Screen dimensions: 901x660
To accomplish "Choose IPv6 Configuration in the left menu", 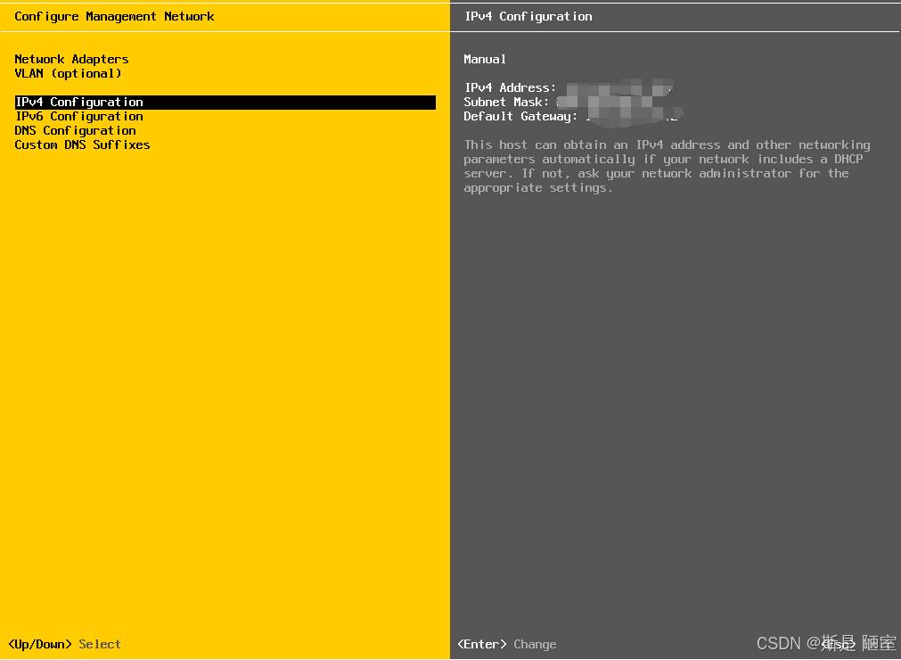I will 78,117.
